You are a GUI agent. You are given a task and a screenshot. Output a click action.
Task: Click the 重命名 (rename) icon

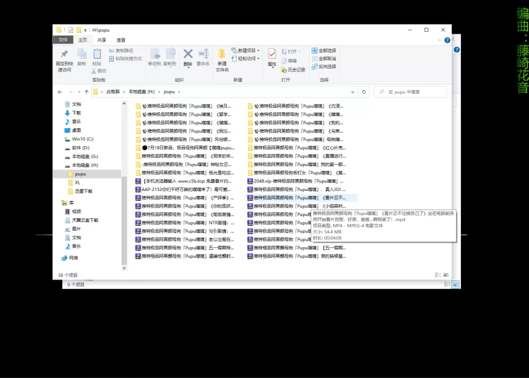[203, 57]
